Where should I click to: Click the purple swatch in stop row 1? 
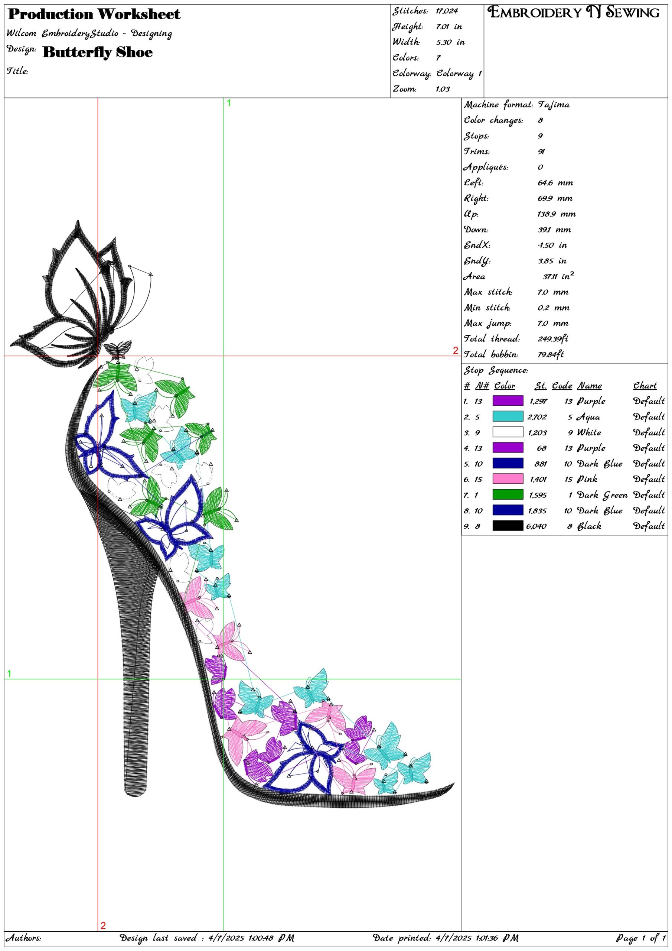(508, 400)
